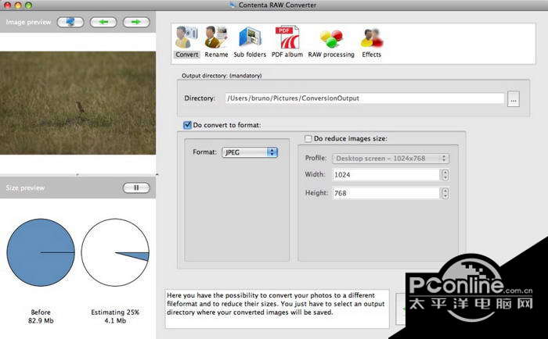
Task: Minimize the window with yellow button
Action: (x=18, y=5)
